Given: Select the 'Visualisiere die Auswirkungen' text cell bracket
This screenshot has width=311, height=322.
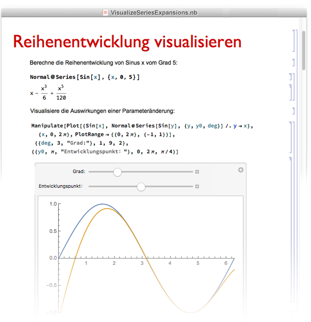Looking at the screenshot, I should [x=294, y=111].
